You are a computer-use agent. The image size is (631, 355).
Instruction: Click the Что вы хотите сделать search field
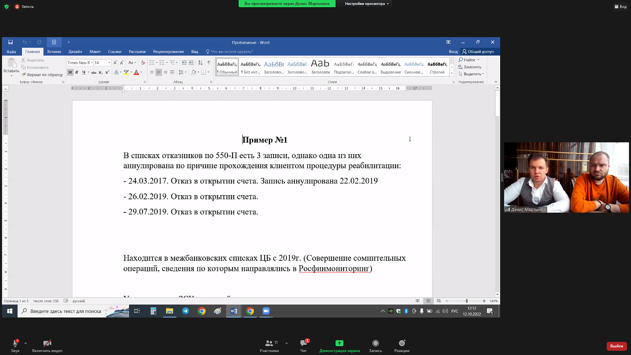[229, 52]
